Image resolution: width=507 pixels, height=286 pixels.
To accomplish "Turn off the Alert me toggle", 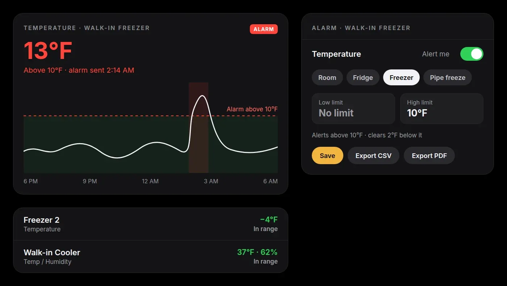I will click(472, 54).
